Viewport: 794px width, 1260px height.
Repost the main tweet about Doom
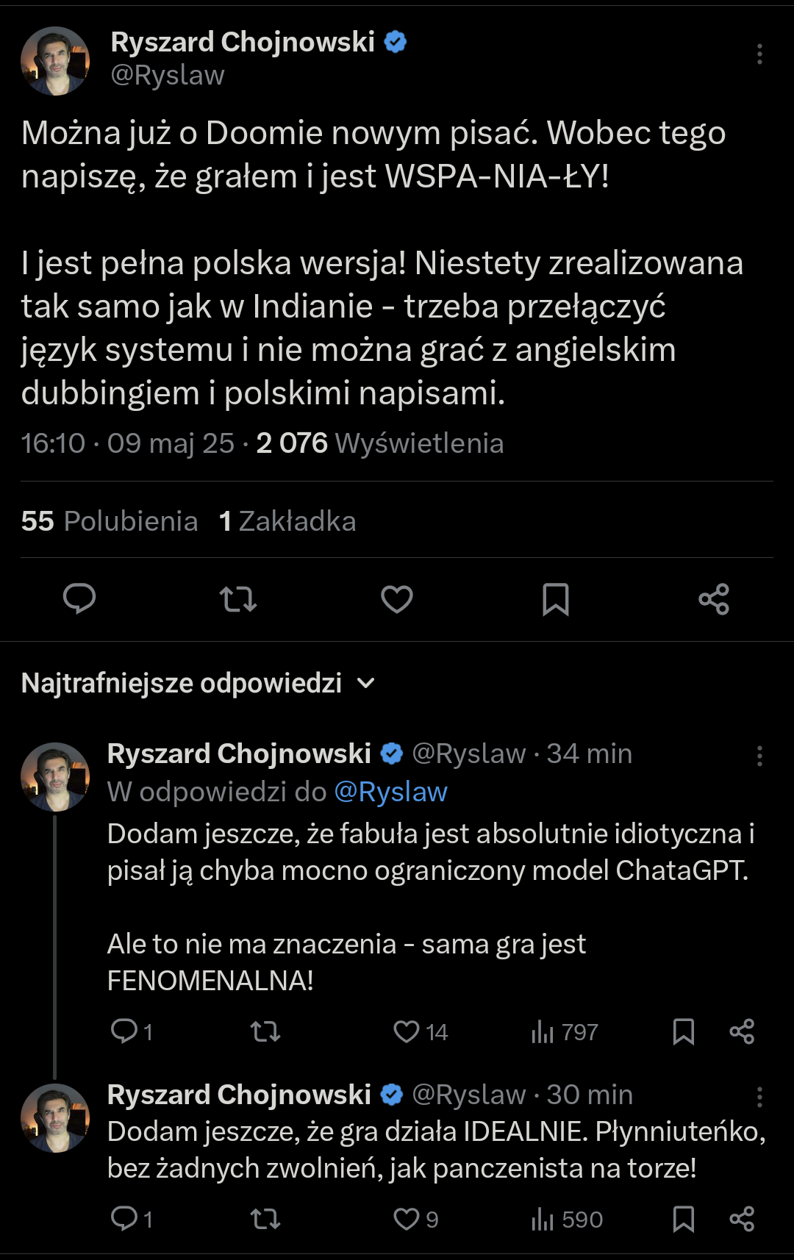(238, 599)
